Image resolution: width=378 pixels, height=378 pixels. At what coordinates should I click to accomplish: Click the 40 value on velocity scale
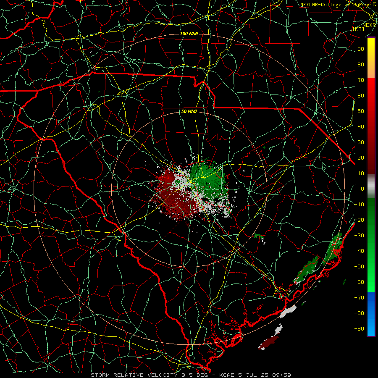tap(361, 127)
